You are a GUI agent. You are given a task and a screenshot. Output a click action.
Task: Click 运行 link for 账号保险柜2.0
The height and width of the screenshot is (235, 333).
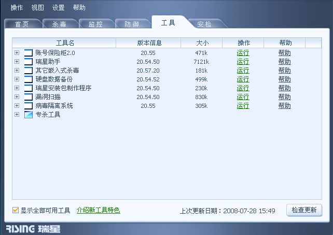[x=243, y=53]
